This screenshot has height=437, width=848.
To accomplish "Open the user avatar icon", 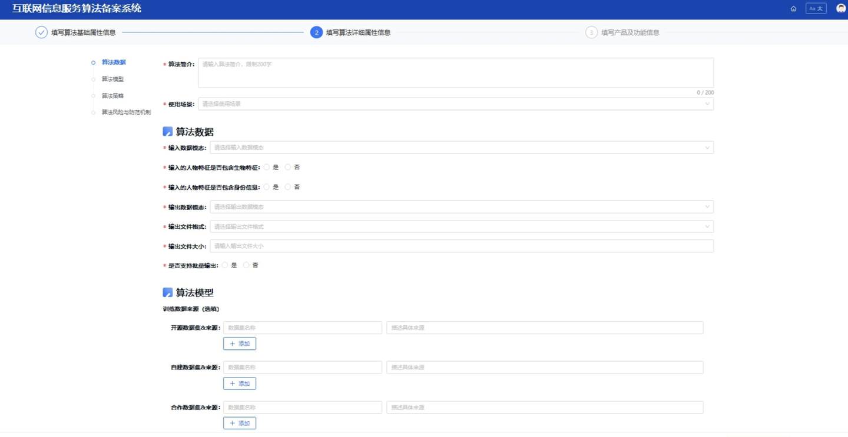I will tap(840, 9).
